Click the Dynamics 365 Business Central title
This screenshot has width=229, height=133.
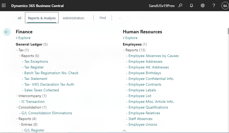tap(37, 6)
